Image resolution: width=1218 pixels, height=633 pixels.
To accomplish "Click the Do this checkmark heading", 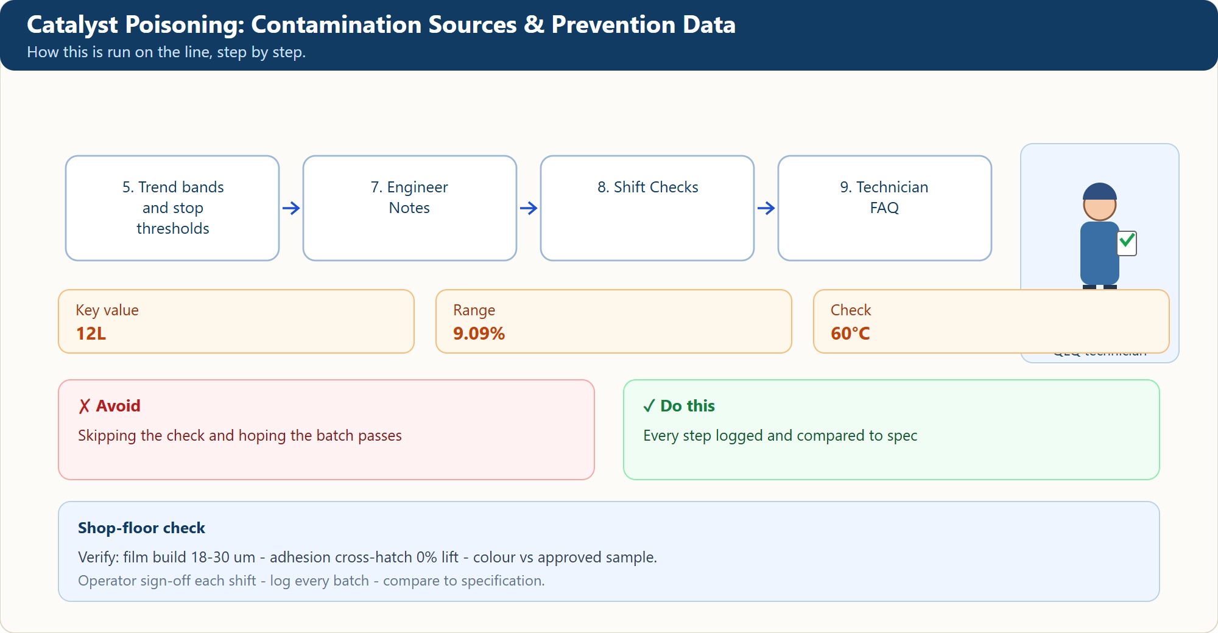I will (x=679, y=406).
